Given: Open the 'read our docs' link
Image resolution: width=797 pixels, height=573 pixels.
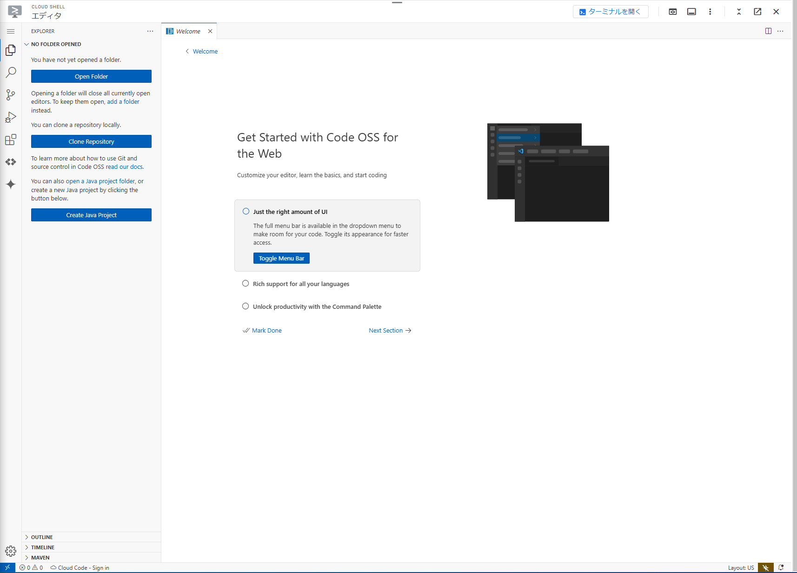Looking at the screenshot, I should pos(124,167).
